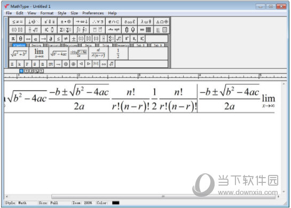
Task: Open the Size menu
Action: click(x=74, y=13)
